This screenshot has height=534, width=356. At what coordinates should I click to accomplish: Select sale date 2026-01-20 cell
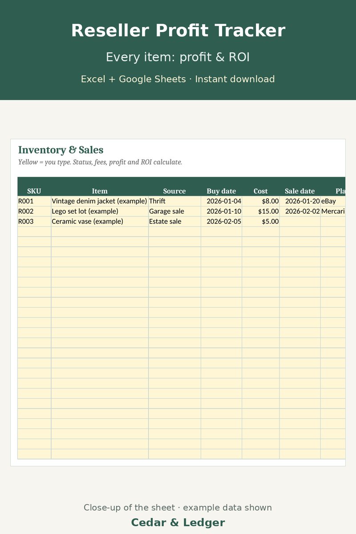click(x=300, y=201)
